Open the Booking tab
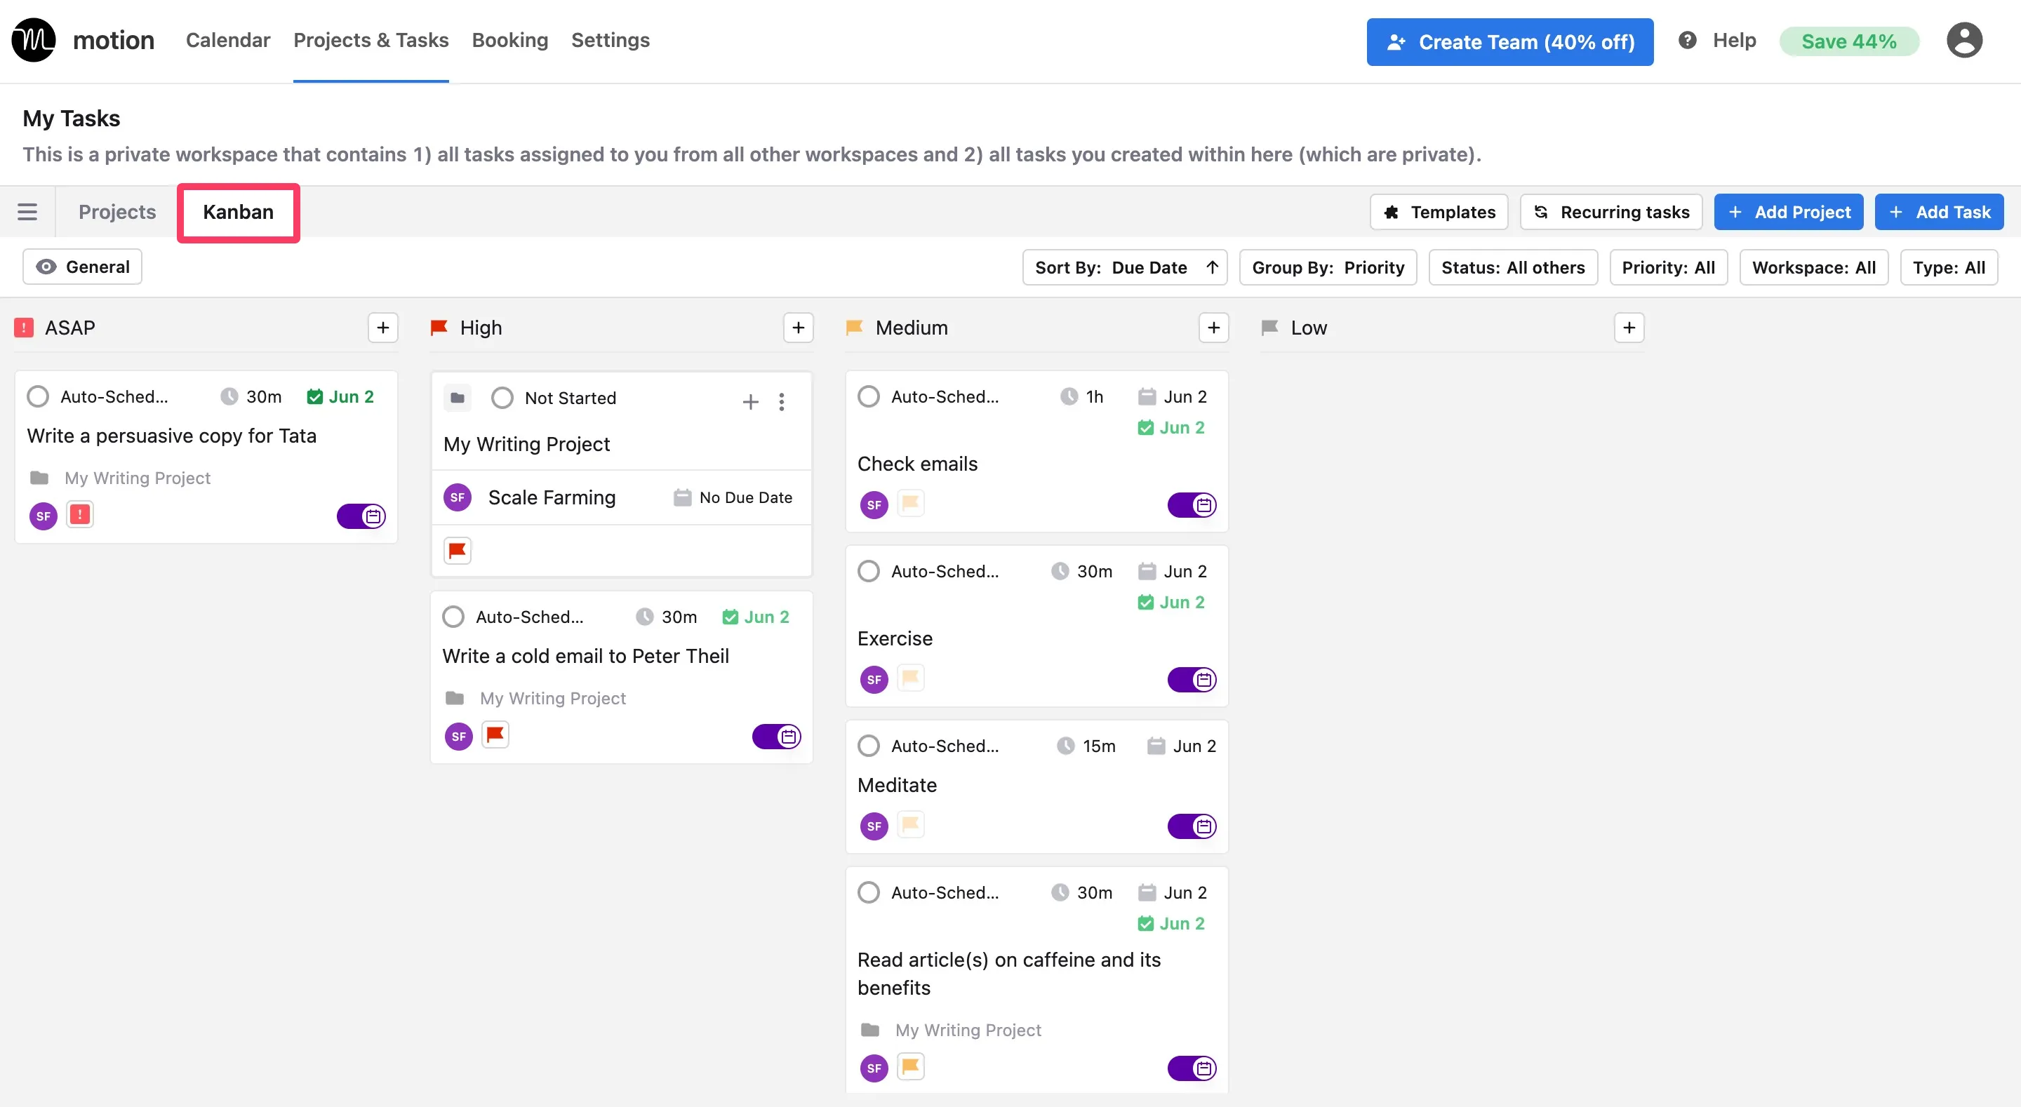The width and height of the screenshot is (2021, 1107). [510, 40]
